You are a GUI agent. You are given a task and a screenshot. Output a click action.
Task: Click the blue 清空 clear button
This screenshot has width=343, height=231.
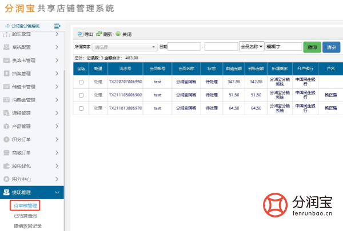pos(332,47)
